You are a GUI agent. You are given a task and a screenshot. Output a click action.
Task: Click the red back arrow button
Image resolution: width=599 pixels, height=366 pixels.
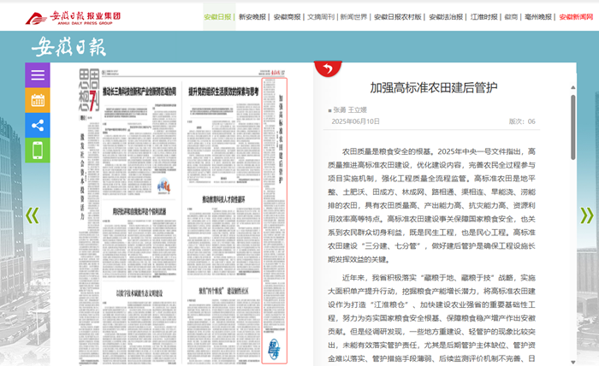pyautogui.click(x=324, y=67)
